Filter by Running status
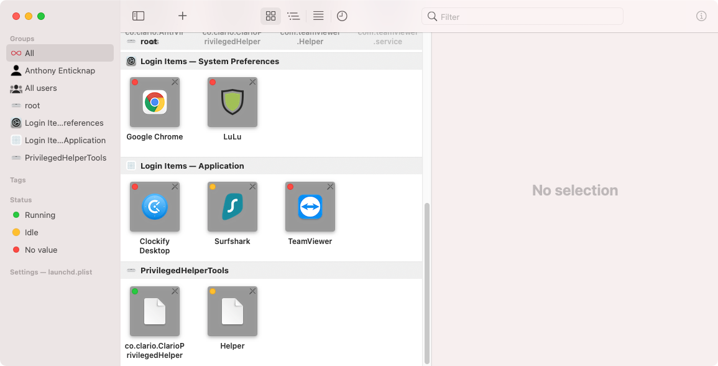718x366 pixels. click(x=60, y=215)
